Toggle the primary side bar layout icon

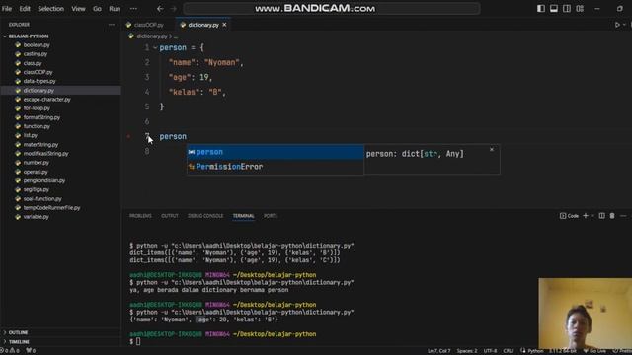(541, 9)
